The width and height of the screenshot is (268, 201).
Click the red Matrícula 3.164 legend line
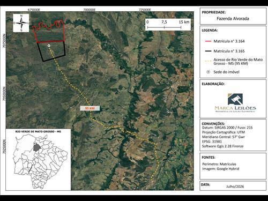pos(209,41)
